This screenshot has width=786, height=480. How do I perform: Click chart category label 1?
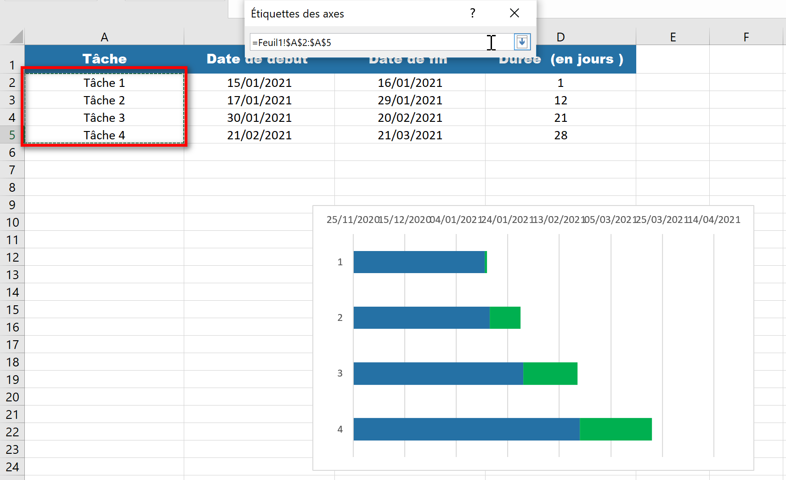point(340,262)
